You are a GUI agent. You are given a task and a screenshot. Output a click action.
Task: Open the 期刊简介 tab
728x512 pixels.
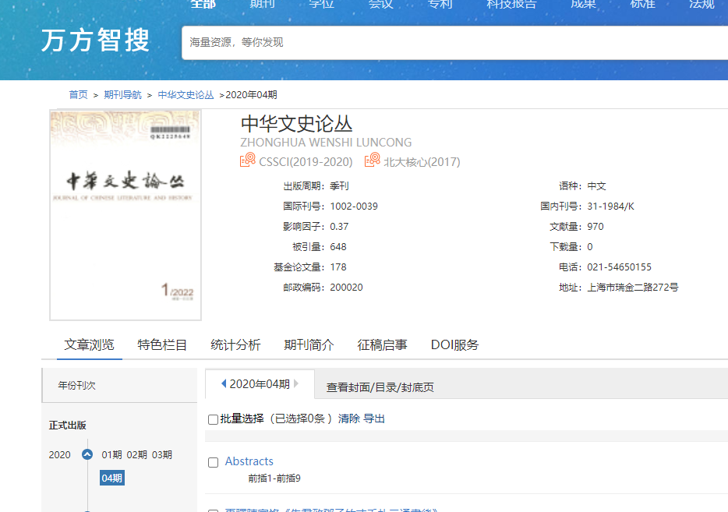tap(309, 344)
